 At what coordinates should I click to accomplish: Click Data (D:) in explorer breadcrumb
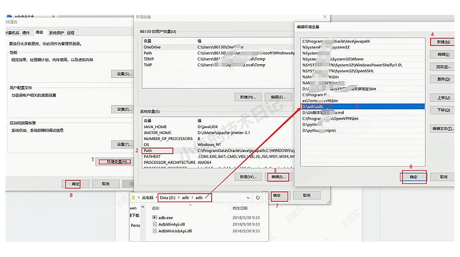coord(167,198)
